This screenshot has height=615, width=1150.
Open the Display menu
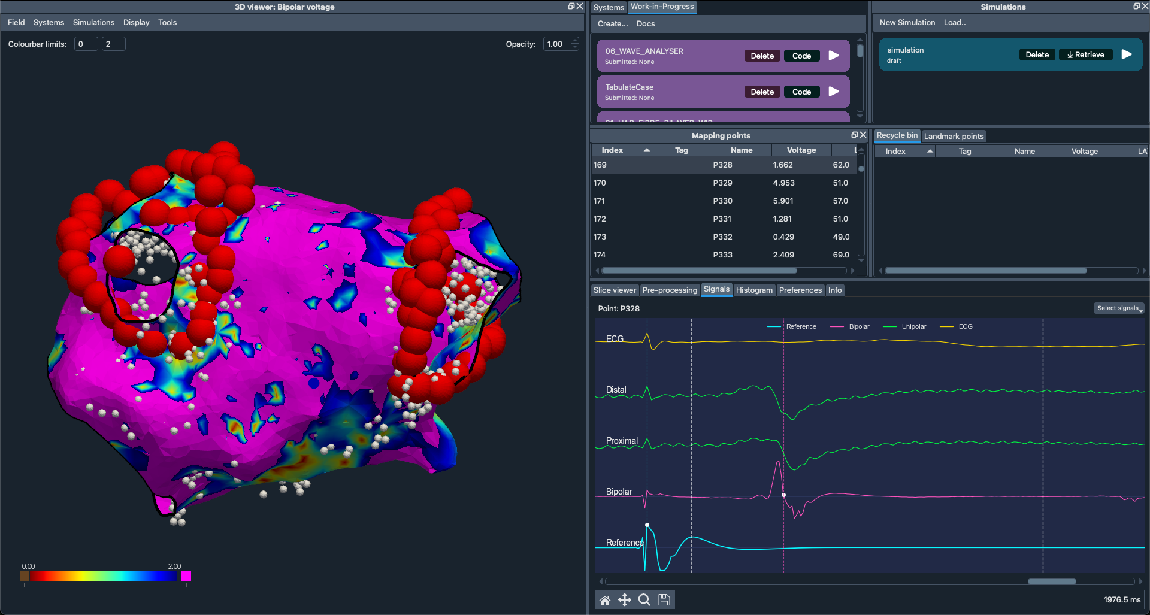click(136, 23)
